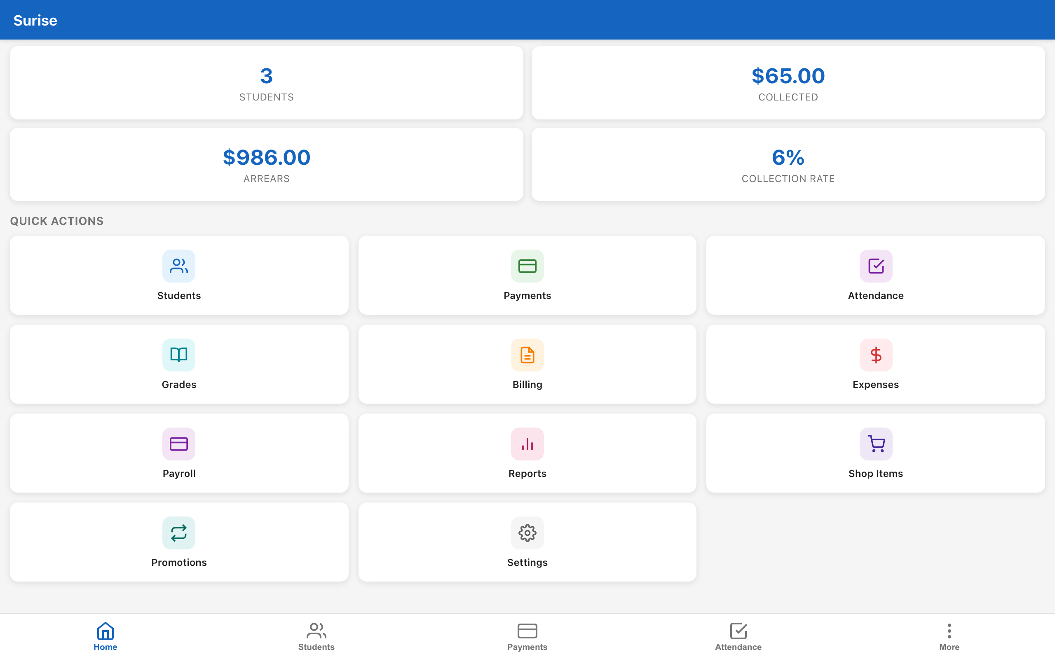Click the Surise app title

[35, 20]
